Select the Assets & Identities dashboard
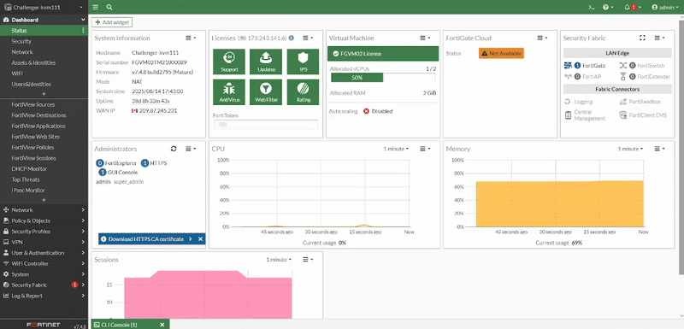 point(33,62)
